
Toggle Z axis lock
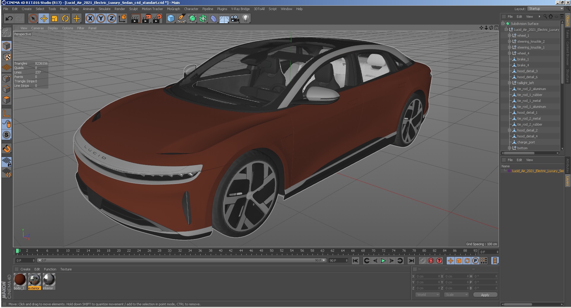pos(112,19)
